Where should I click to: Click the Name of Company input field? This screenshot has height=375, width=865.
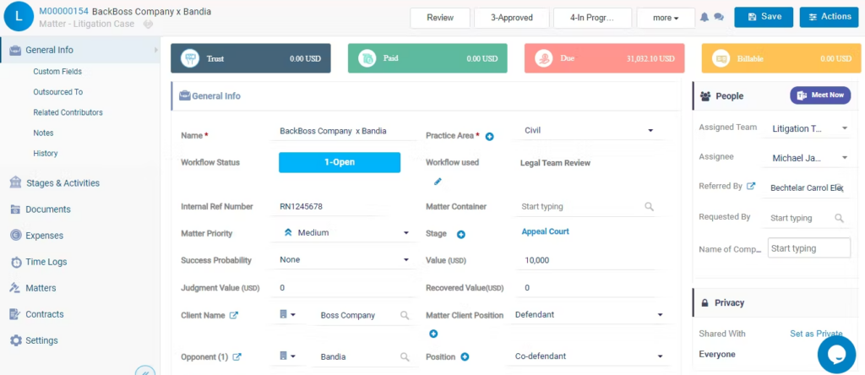click(x=808, y=248)
